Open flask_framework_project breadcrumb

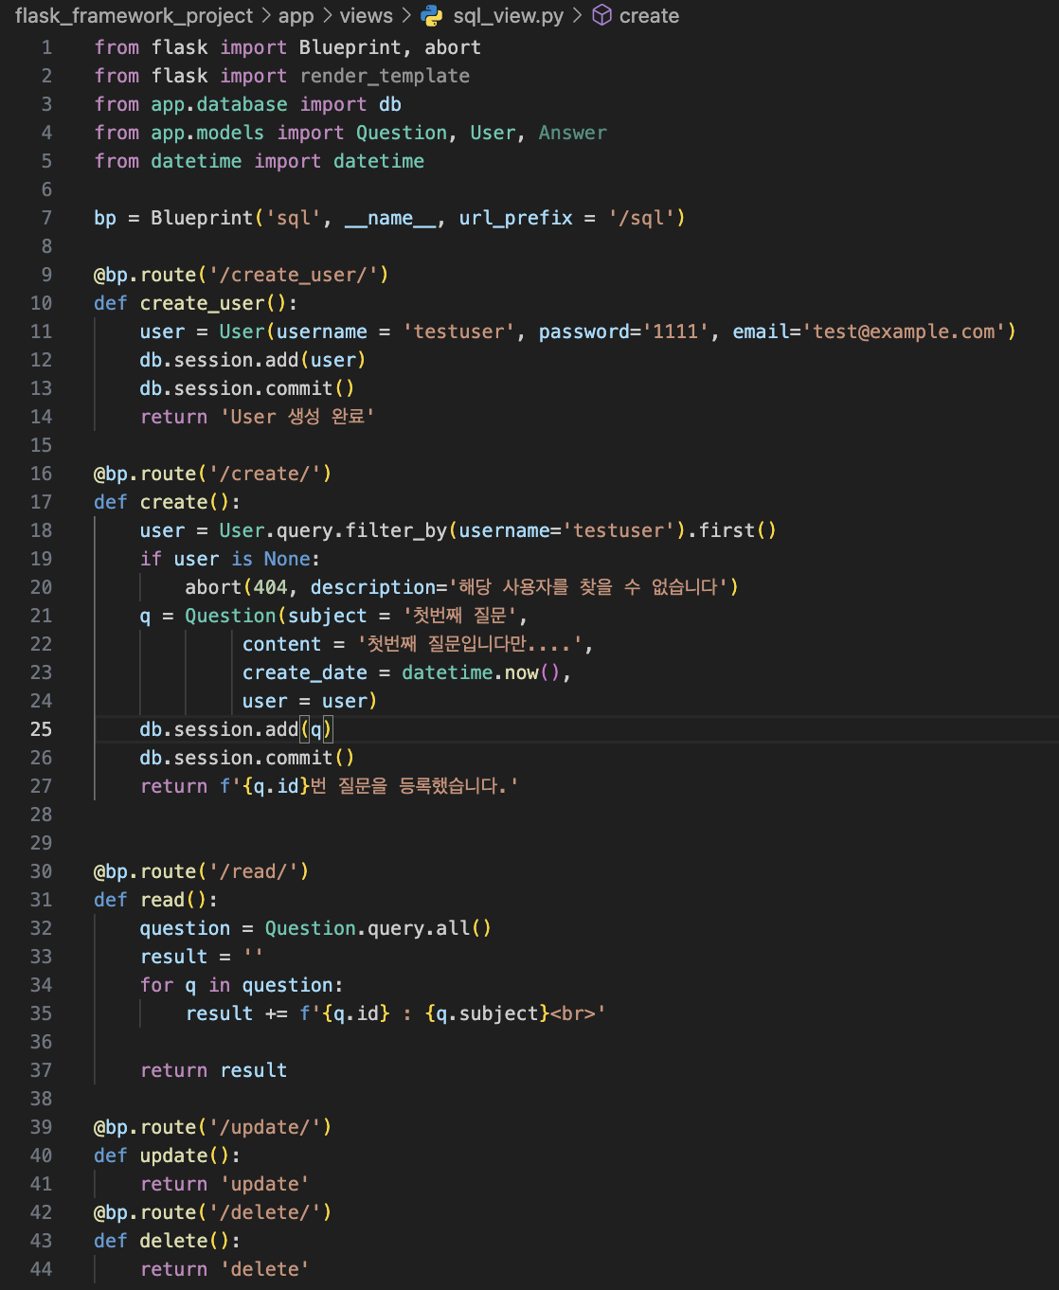tap(134, 16)
